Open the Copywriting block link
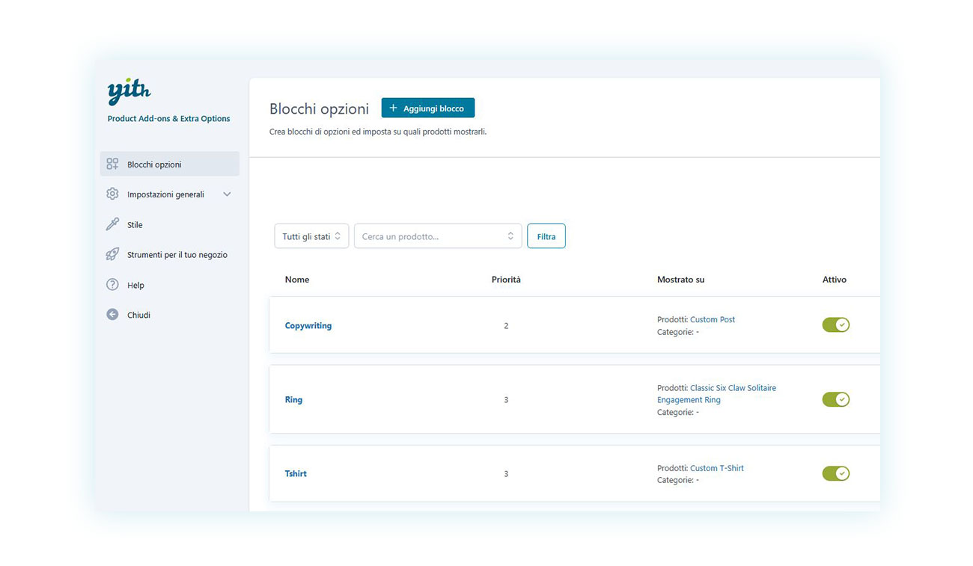This screenshot has height=566, width=973. click(x=308, y=326)
